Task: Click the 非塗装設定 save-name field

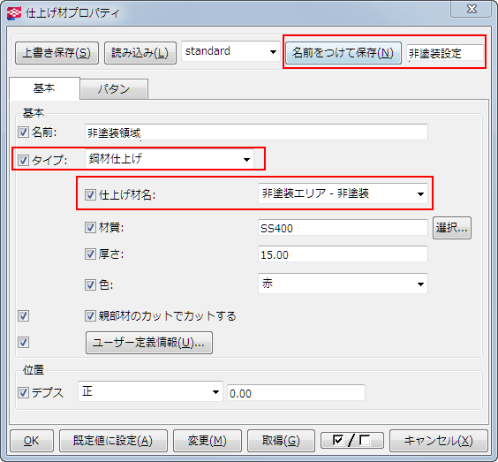Action: [444, 53]
